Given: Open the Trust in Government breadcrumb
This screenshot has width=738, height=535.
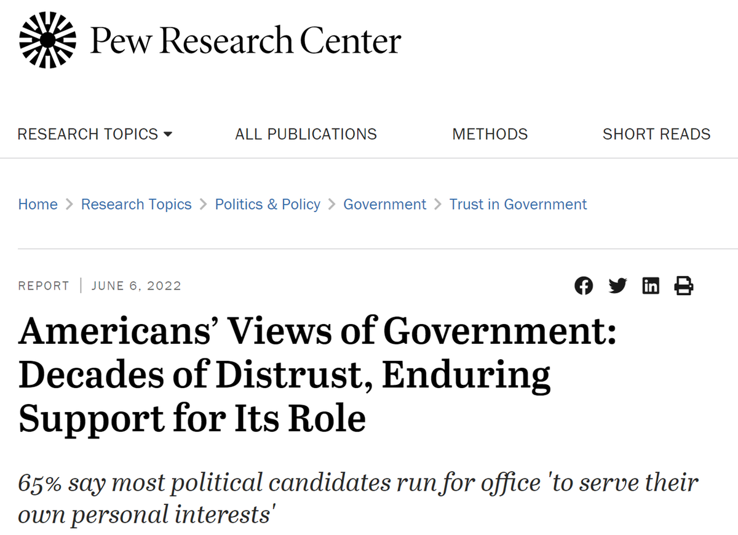Looking at the screenshot, I should pyautogui.click(x=518, y=204).
